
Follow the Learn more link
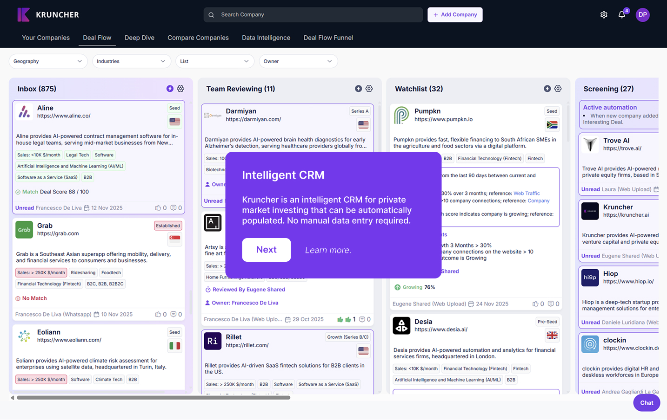click(327, 250)
